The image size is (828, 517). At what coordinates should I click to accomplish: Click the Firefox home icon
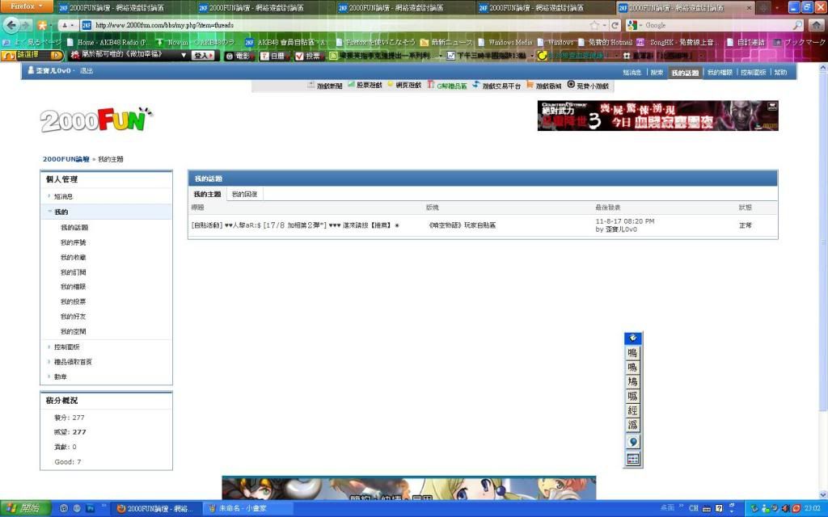[x=816, y=25]
